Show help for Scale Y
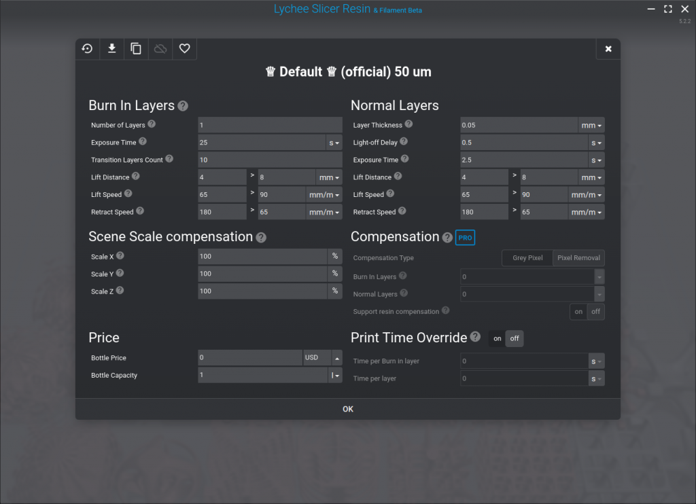 (x=120, y=273)
